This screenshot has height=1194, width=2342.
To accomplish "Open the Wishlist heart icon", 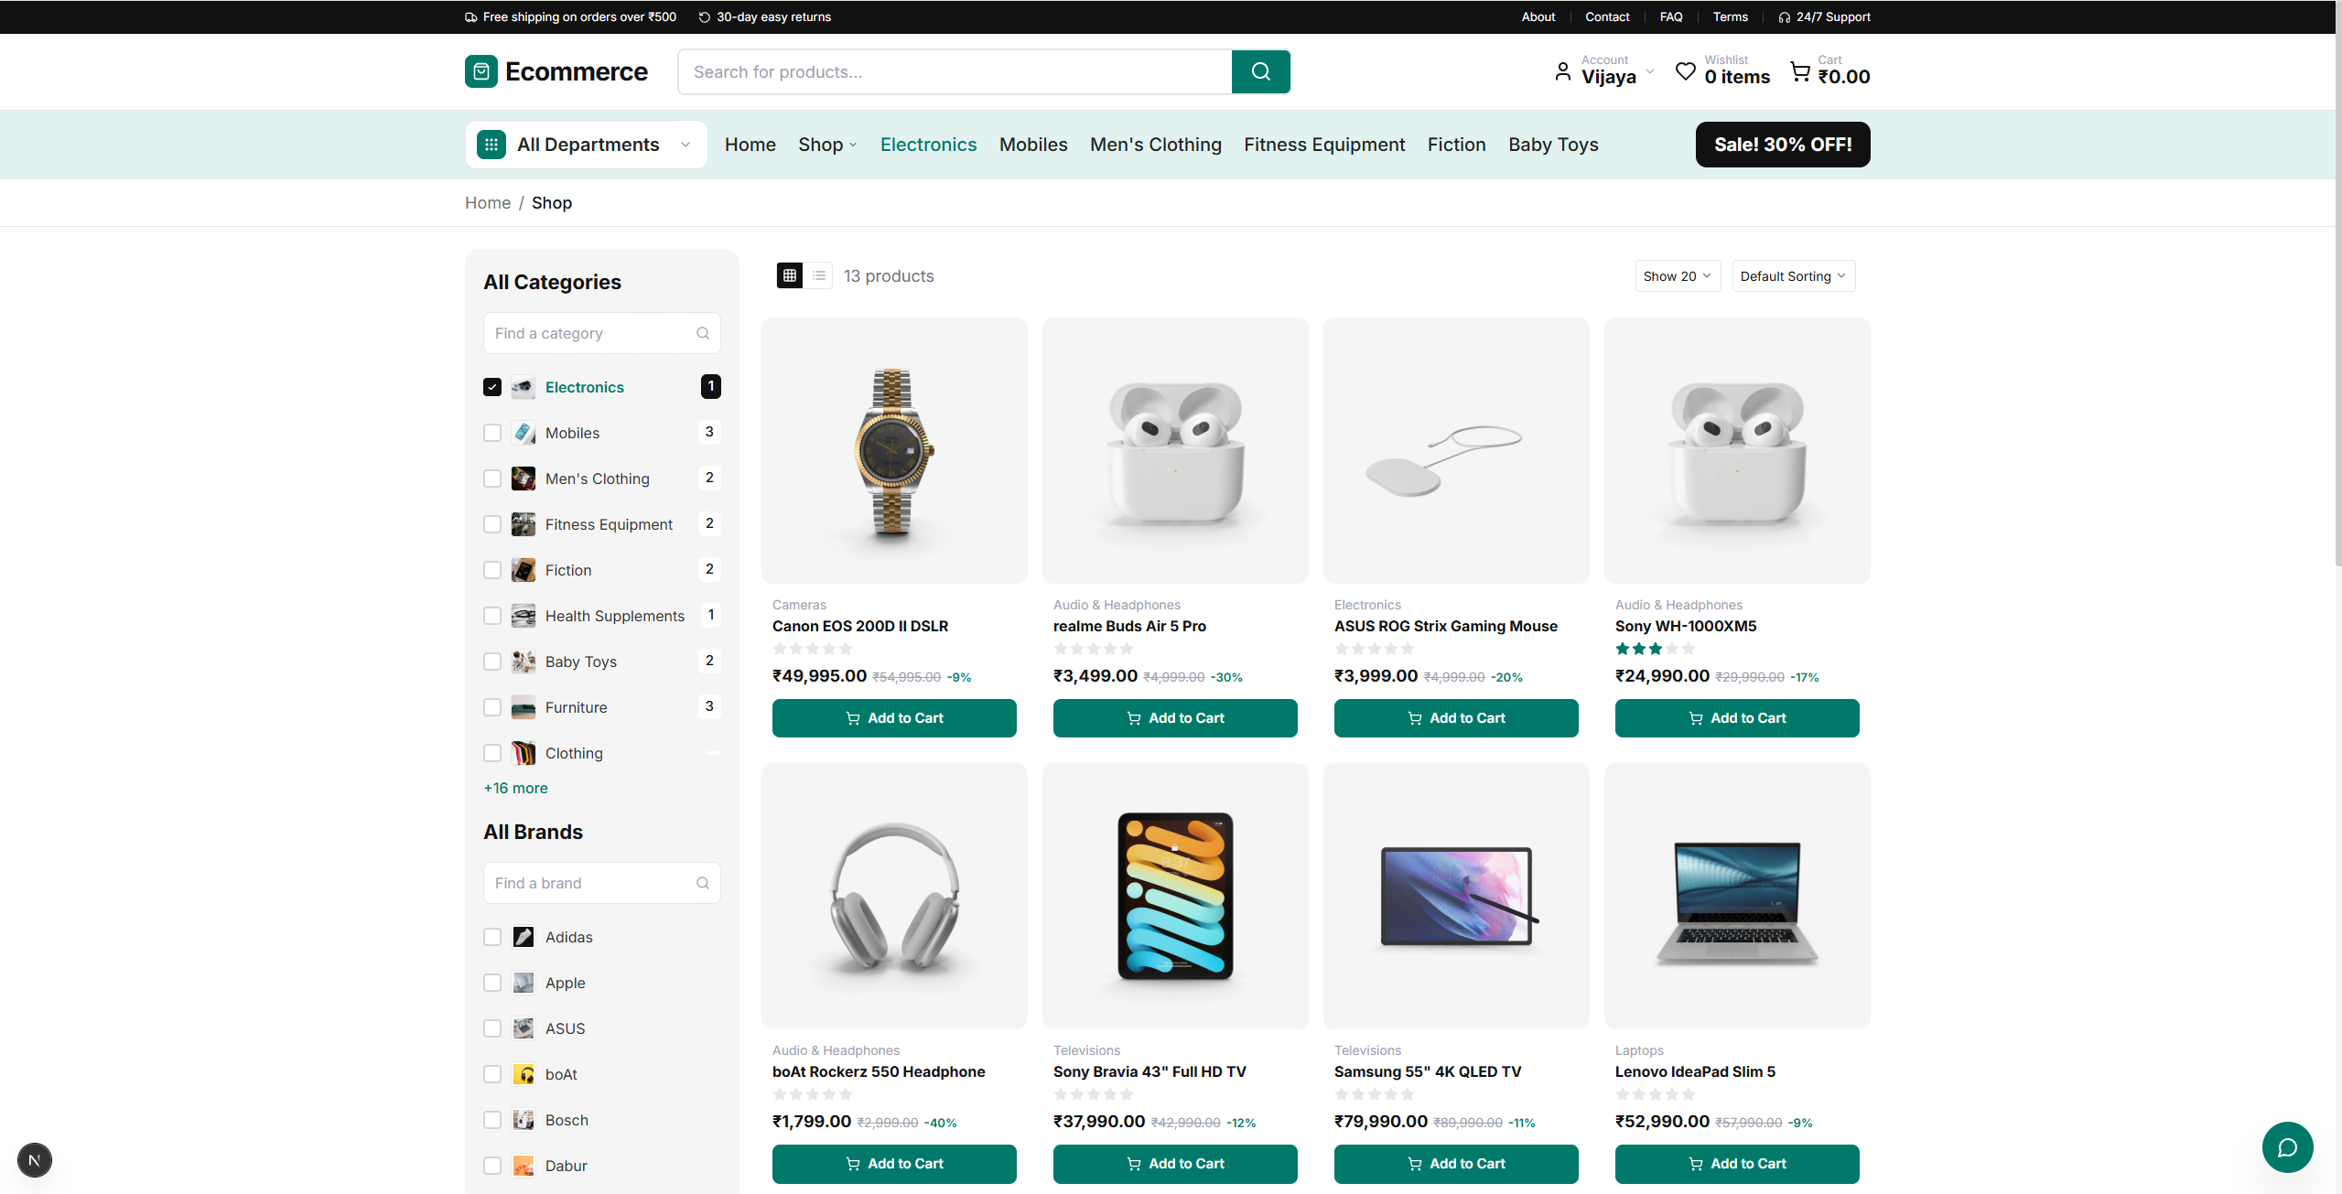I will point(1685,71).
